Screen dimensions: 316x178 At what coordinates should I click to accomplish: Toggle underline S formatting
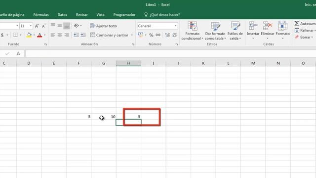(x=2, y=35)
